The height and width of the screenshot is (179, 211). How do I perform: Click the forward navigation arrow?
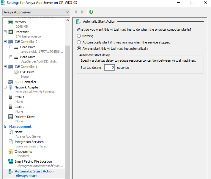click(x=83, y=12)
